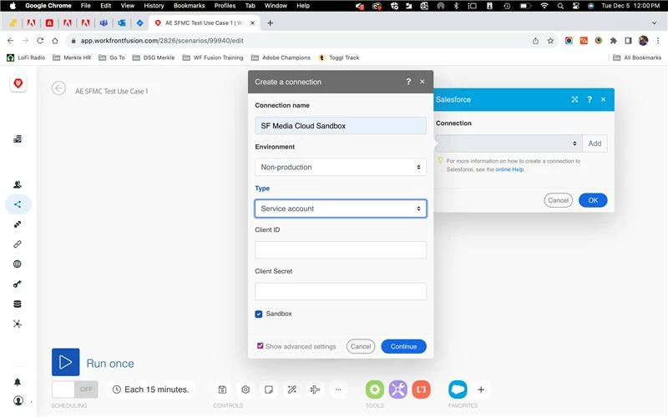Open Spotlight search in the menu bar
Image resolution: width=668 pixels, height=417 pixels.
560,6
